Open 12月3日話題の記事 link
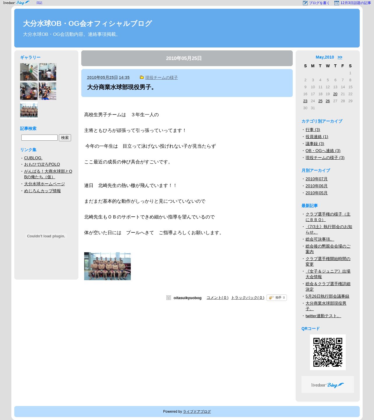374x420 pixels. click(x=356, y=3)
